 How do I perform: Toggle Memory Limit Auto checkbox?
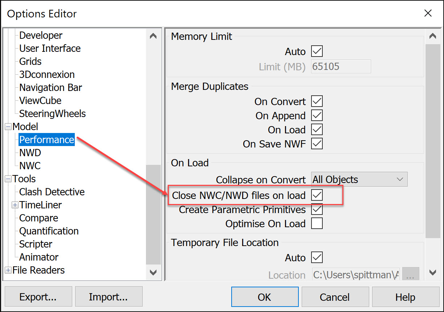pos(317,51)
